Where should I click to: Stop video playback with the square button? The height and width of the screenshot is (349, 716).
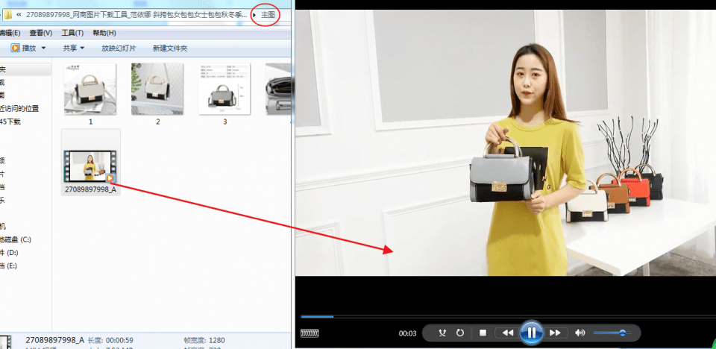(483, 333)
